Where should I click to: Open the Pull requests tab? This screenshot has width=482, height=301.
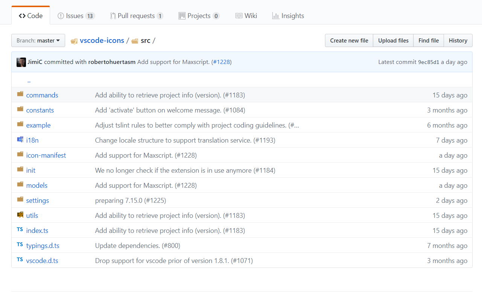click(x=137, y=16)
